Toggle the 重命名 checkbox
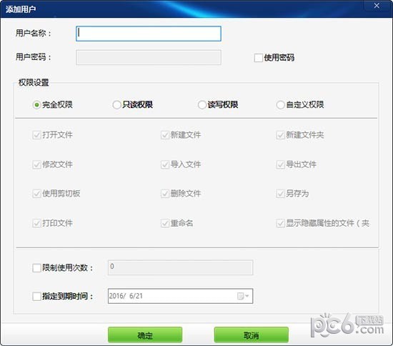This screenshot has height=346, width=393. tap(165, 223)
